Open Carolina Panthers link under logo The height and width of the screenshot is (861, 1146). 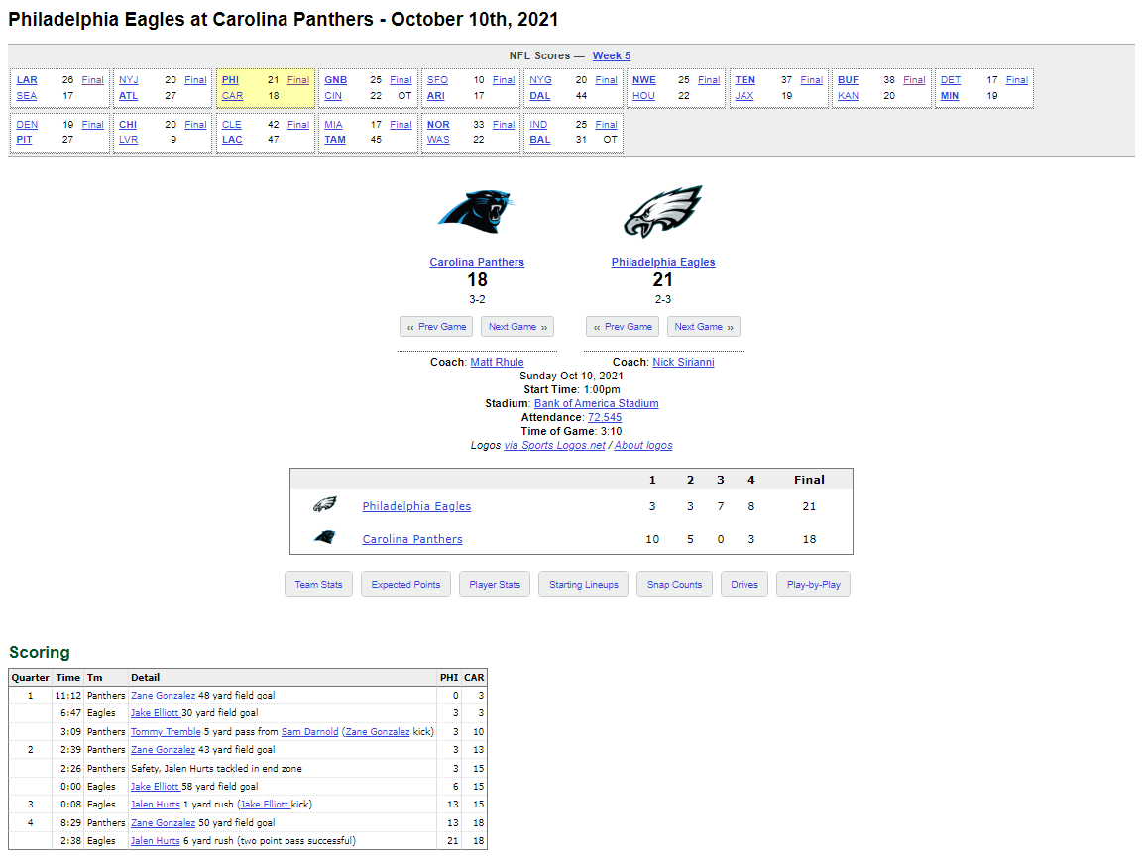click(477, 262)
